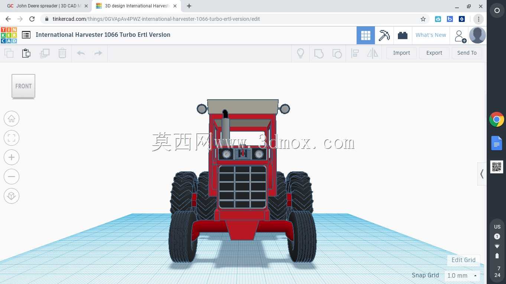Open the QR code app in shelf
This screenshot has width=506, height=284.
497,167
